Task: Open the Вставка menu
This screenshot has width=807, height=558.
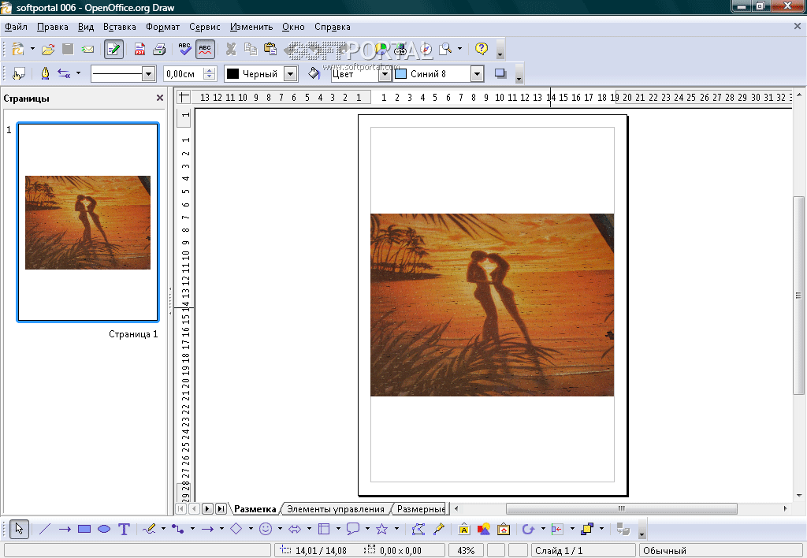Action: (x=120, y=27)
